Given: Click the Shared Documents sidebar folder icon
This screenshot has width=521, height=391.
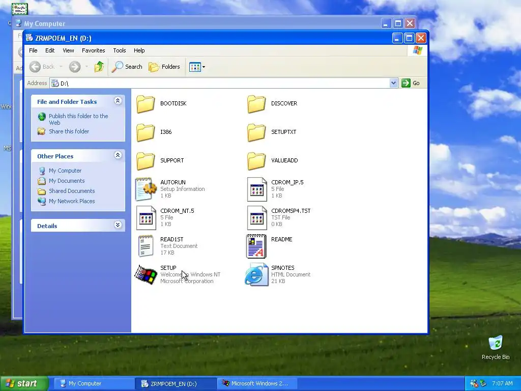Looking at the screenshot, I should click(42, 191).
